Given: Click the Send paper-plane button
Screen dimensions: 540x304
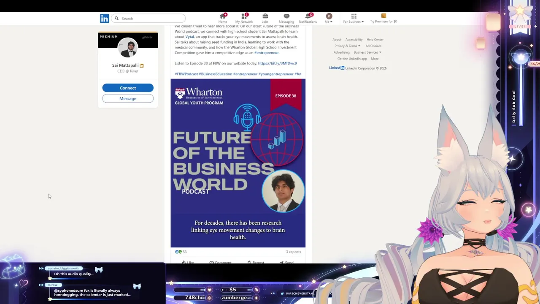Looking at the screenshot, I should 286,262.
